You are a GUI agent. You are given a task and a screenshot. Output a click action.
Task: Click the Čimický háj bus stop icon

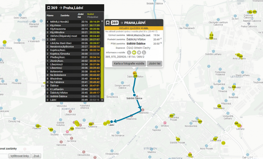coord(14,119)
